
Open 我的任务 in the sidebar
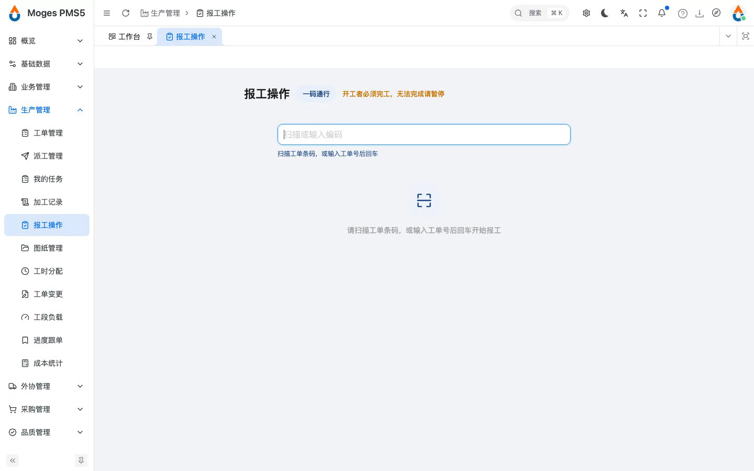47,179
